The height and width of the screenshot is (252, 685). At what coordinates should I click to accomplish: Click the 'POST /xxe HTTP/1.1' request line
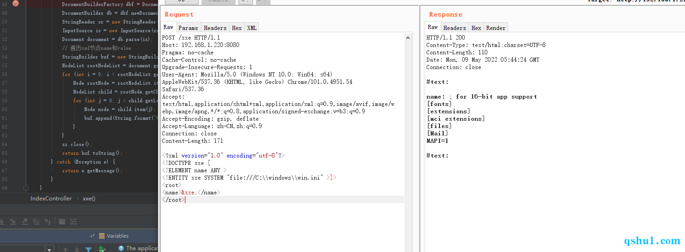[x=191, y=38]
